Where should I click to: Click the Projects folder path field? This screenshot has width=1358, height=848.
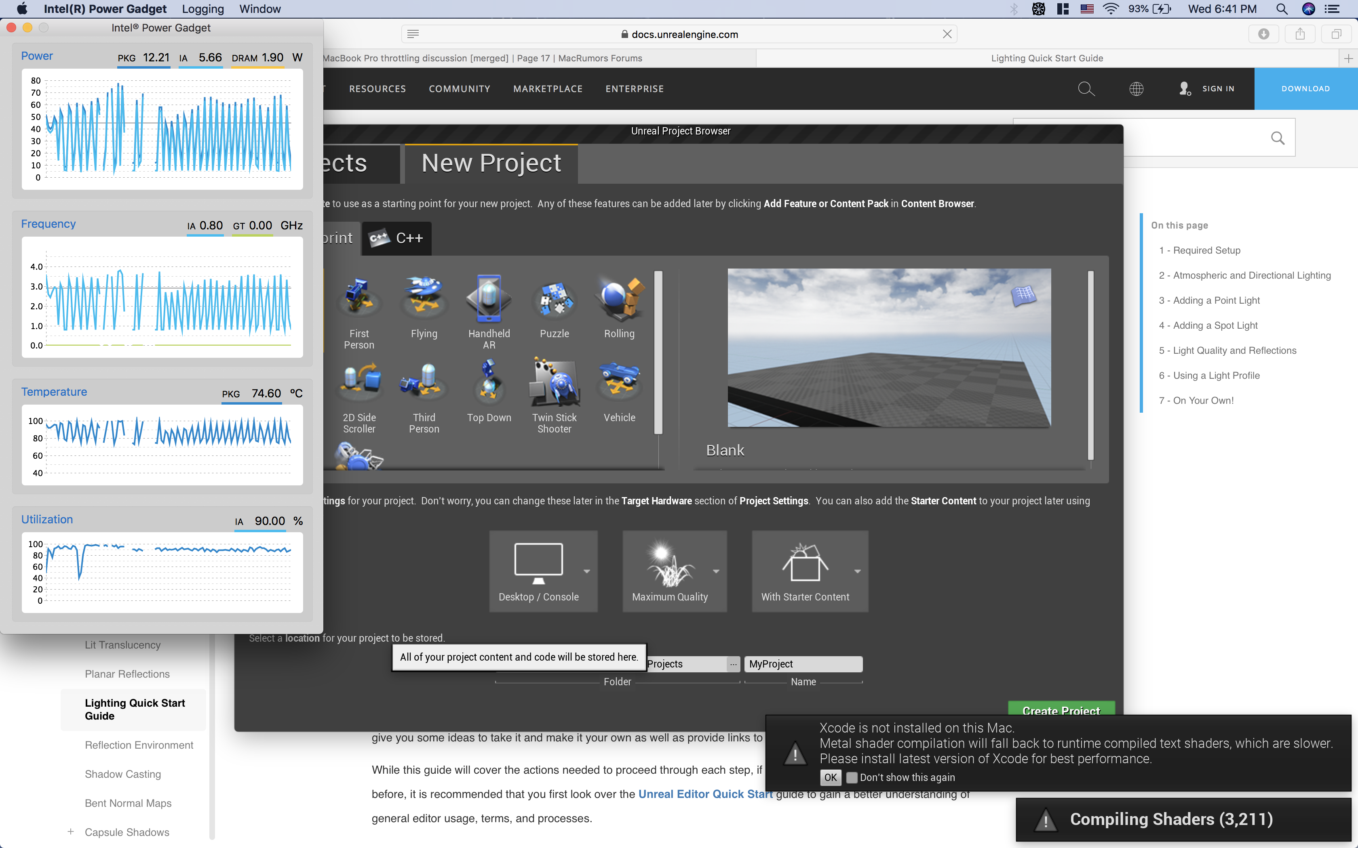pyautogui.click(x=686, y=664)
